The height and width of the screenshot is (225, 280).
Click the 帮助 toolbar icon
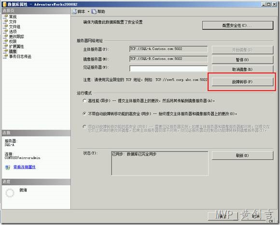click(x=94, y=12)
